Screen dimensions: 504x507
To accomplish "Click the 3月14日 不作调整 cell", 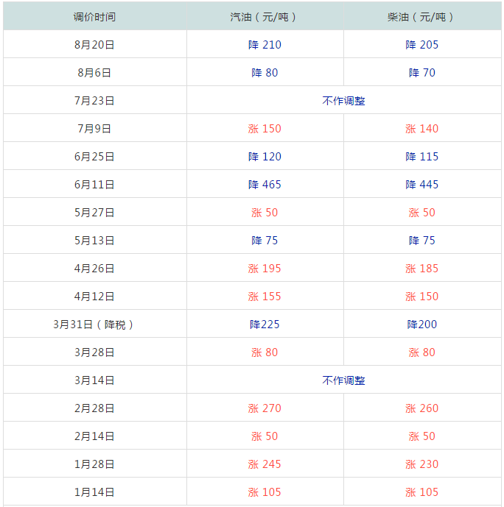I will point(343,380).
